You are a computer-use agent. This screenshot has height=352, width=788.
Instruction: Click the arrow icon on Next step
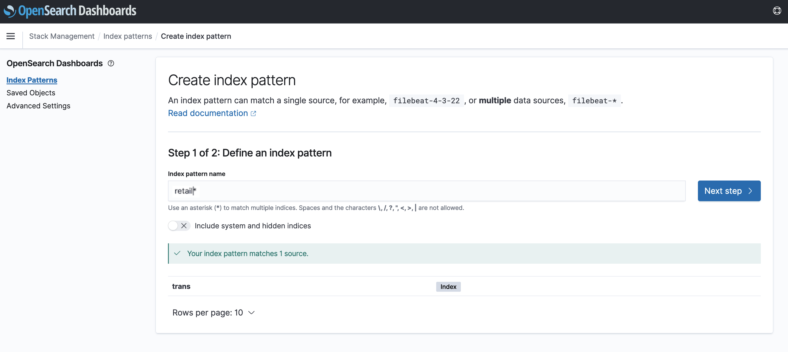pos(750,191)
